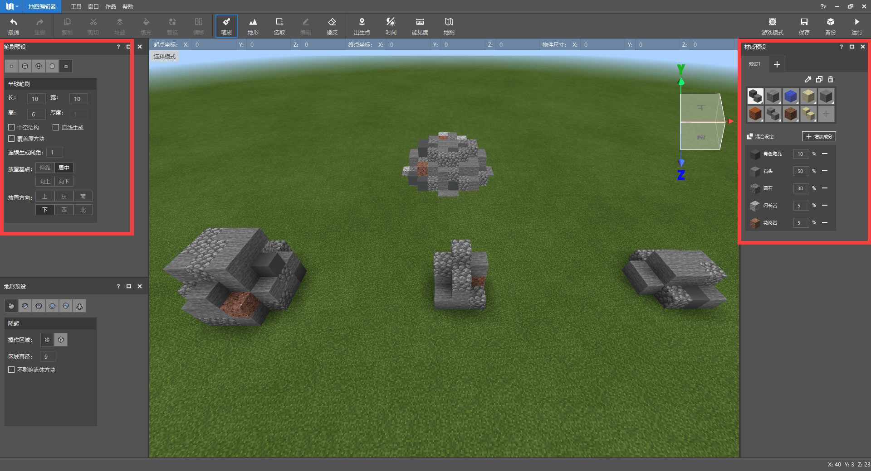The image size is (871, 471).
Task: Open the 工具 menu
Action: (x=76, y=7)
